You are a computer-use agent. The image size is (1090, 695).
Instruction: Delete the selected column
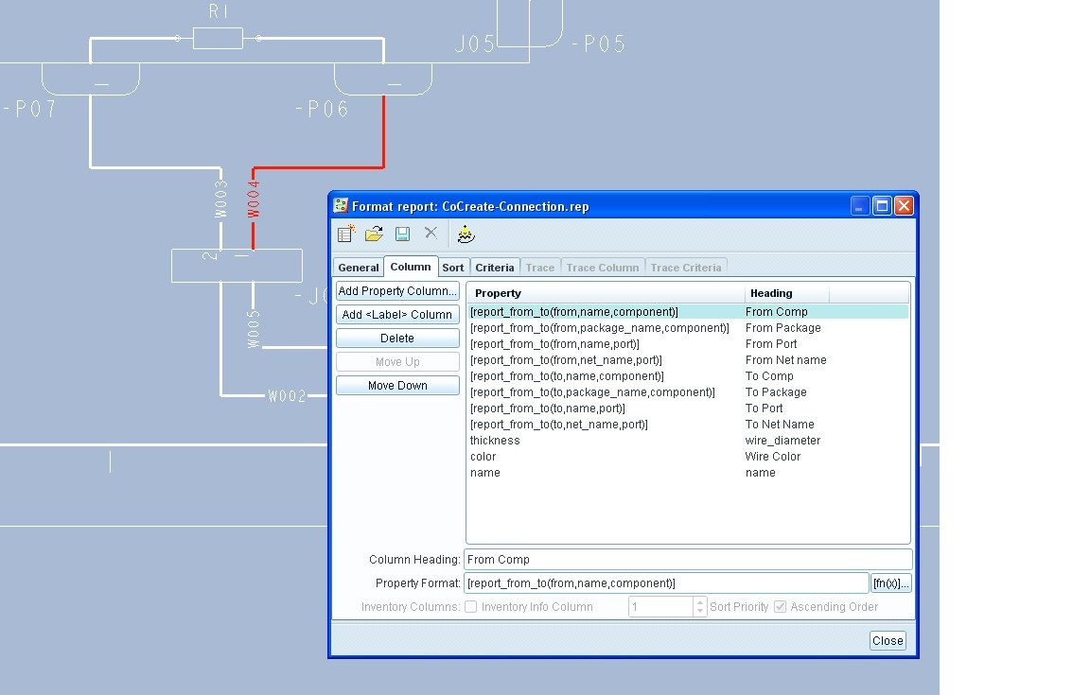click(397, 339)
